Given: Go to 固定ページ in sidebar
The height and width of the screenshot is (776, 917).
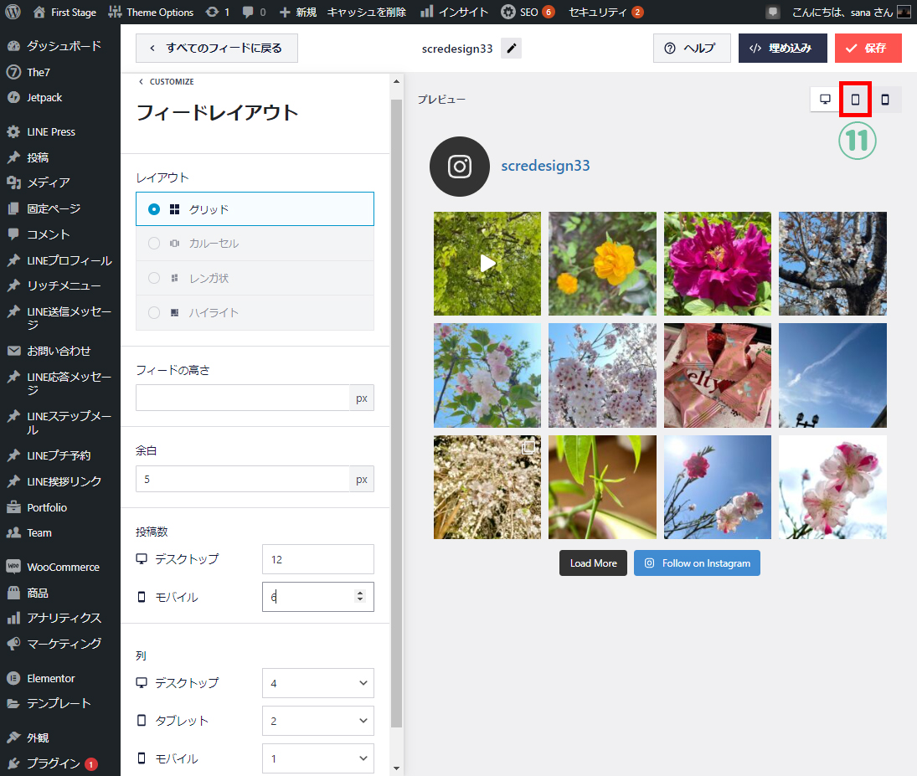Looking at the screenshot, I should [x=53, y=208].
